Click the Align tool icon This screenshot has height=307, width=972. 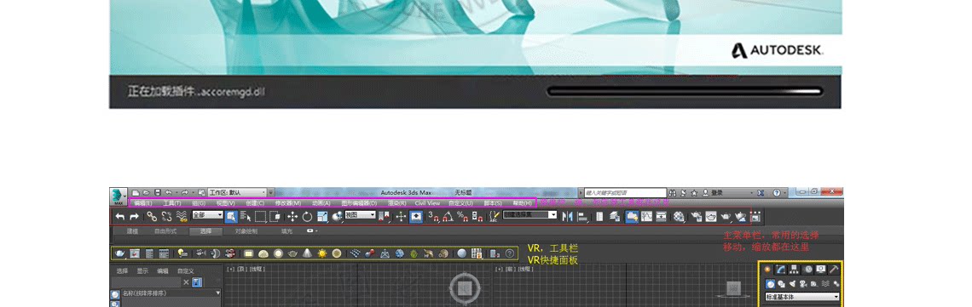582,217
